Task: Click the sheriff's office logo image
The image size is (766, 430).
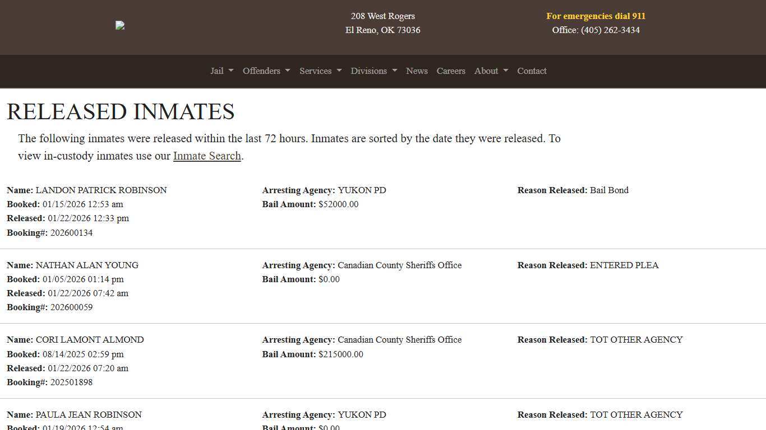Action: [x=119, y=25]
